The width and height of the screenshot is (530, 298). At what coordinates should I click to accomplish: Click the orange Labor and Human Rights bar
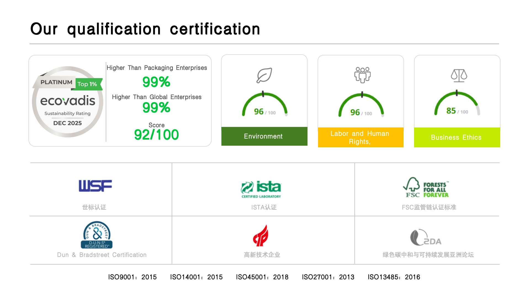coord(361,137)
